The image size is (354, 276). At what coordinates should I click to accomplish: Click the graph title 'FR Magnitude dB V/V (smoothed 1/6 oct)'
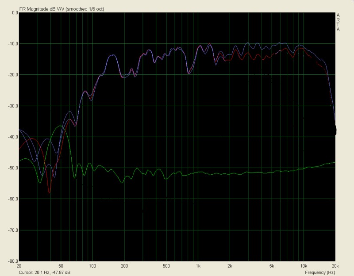tap(62, 9)
